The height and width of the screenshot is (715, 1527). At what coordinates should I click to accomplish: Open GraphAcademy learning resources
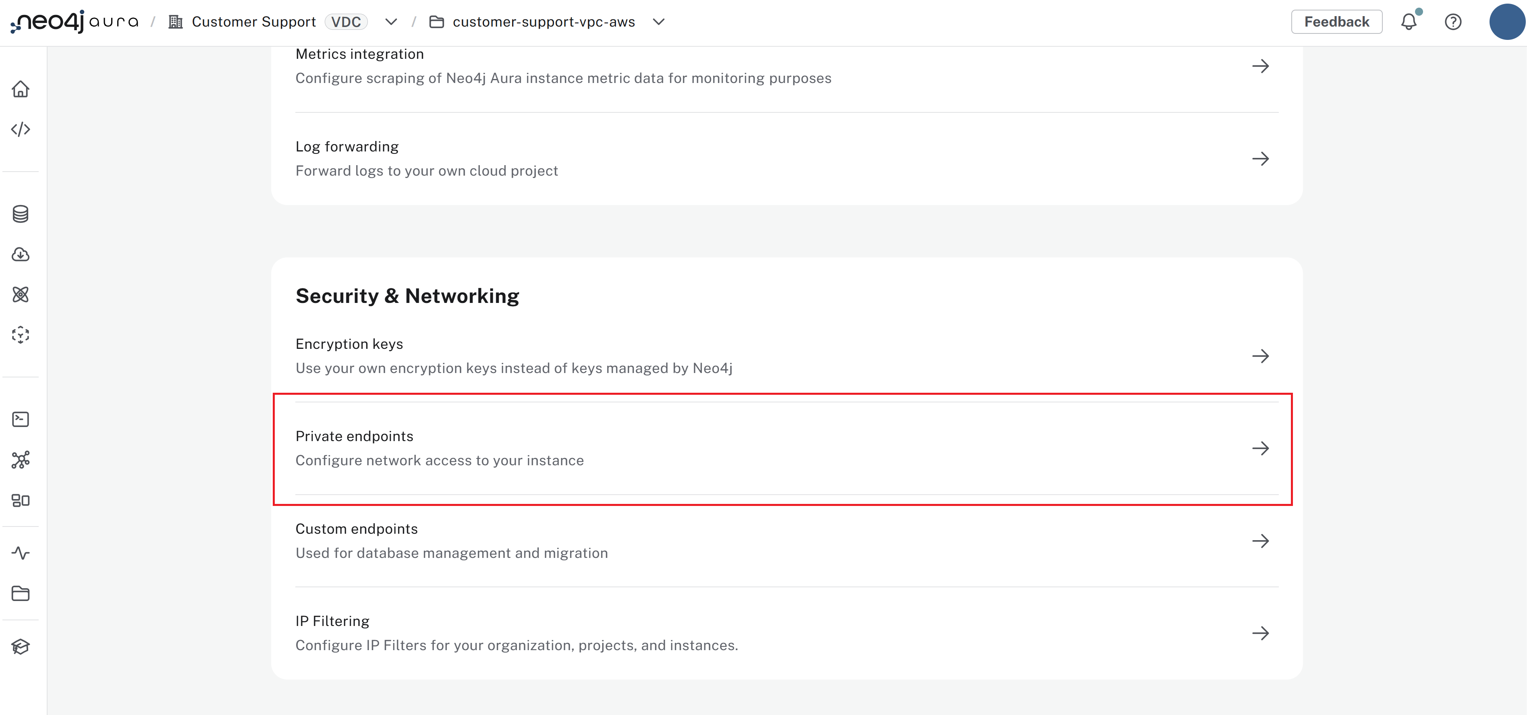[21, 646]
